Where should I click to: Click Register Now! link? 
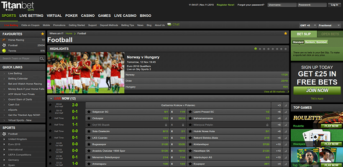click(225, 5)
